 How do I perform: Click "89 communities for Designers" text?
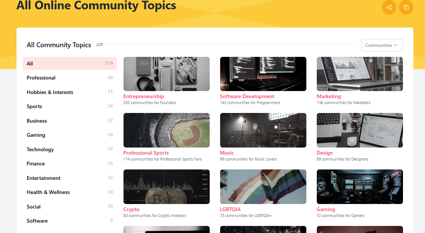click(x=342, y=159)
